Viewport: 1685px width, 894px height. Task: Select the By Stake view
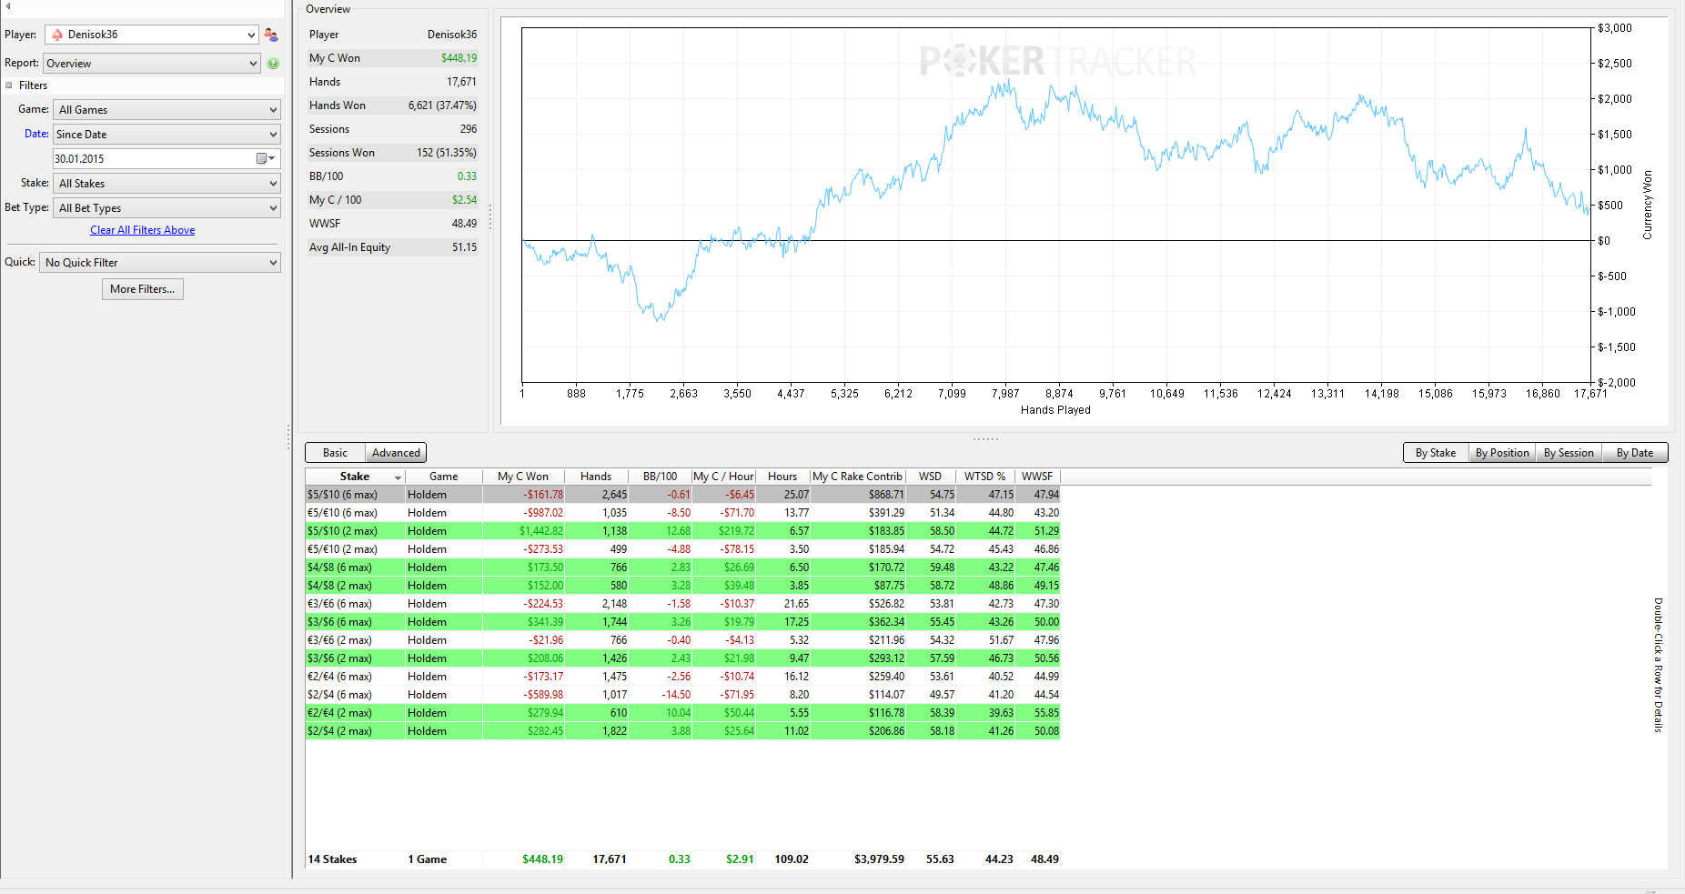[1436, 453]
